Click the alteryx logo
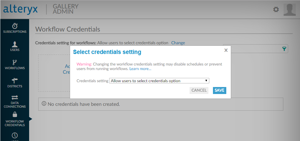The width and height of the screenshot is (300, 141). tap(21, 9)
